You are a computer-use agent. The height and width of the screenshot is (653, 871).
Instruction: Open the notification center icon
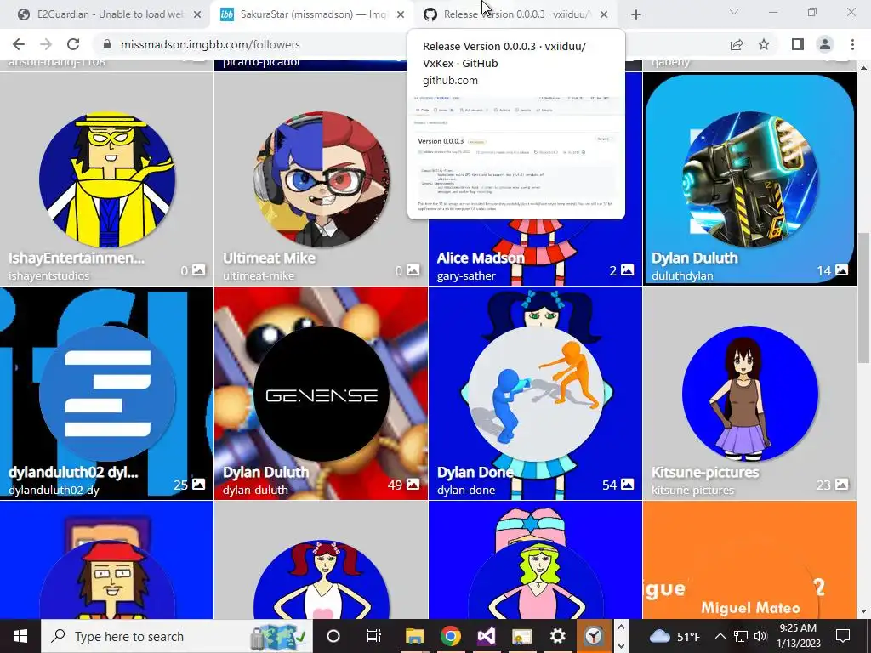(x=843, y=636)
